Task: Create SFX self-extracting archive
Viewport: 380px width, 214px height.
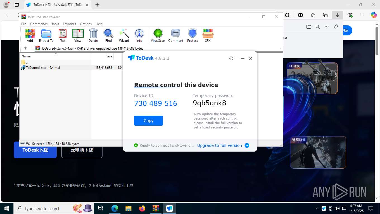Action: pyautogui.click(x=208, y=35)
